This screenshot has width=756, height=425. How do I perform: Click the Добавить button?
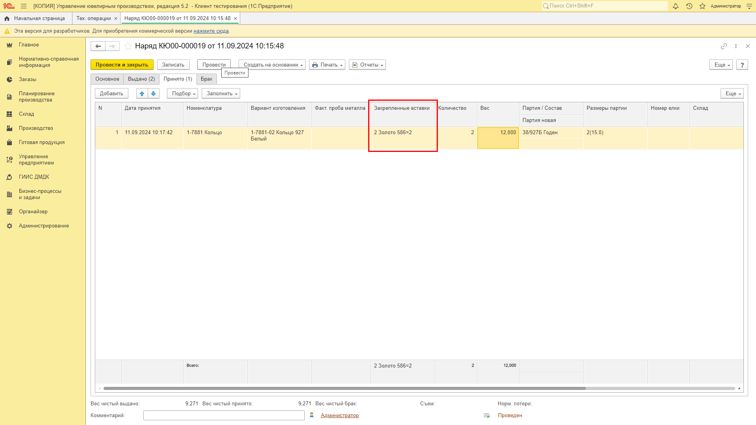coord(111,94)
